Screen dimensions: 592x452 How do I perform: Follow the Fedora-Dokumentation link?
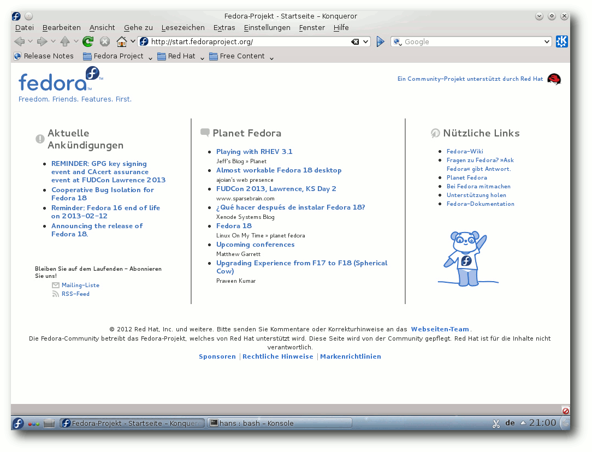pos(480,204)
